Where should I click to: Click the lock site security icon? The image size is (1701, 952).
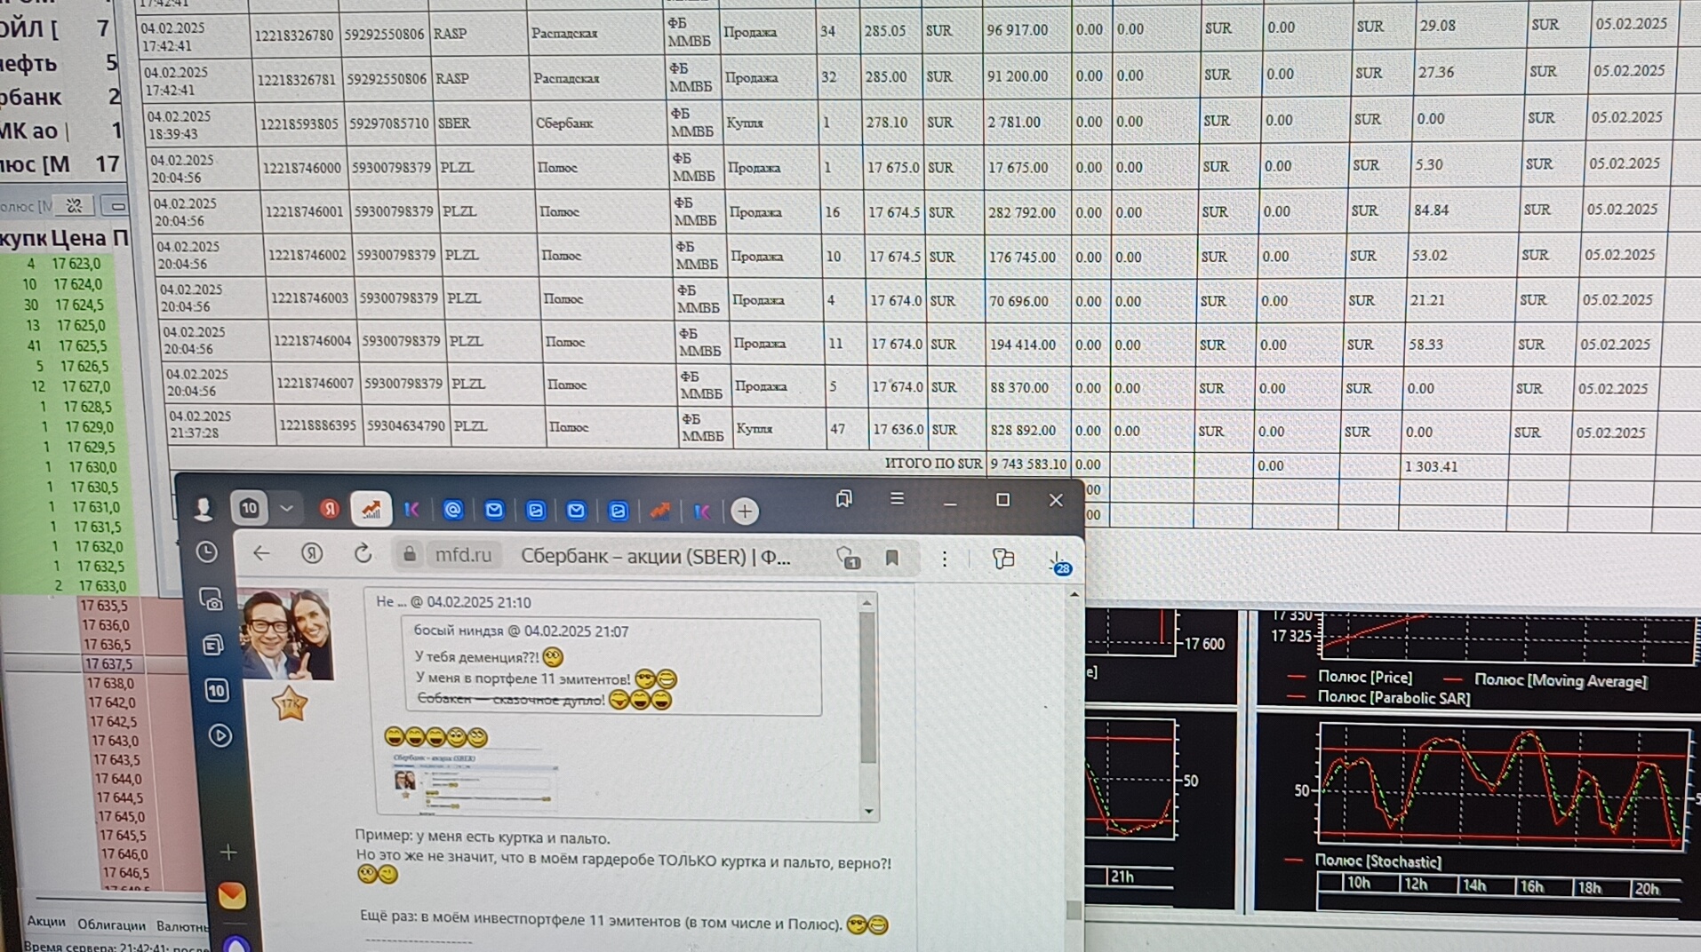point(409,555)
